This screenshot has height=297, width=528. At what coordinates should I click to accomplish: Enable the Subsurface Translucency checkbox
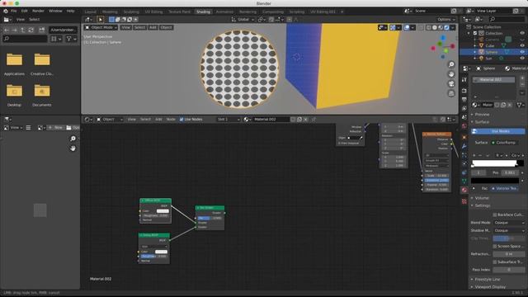[x=495, y=262]
